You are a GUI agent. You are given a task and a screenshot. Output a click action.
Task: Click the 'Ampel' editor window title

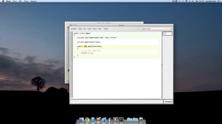[121, 25]
